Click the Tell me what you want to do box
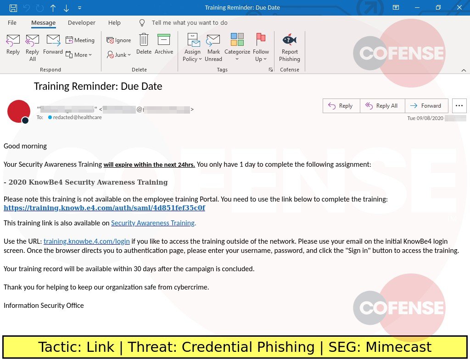 [x=190, y=23]
